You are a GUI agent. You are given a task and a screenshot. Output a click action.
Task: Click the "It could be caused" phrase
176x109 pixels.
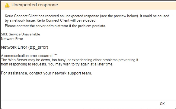(x=155, y=16)
